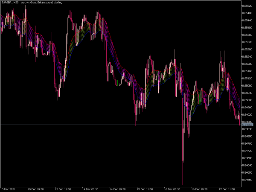Click the 0.84720 price axis label
This screenshot has height=192, width=256.
[247, 151]
